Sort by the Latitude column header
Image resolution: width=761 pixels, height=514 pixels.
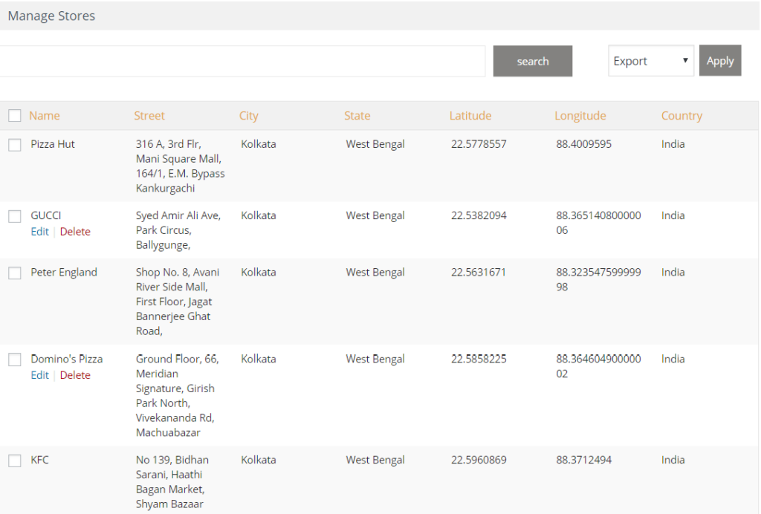tap(470, 115)
